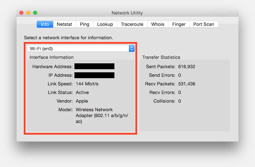This screenshot has height=167, width=255.
Task: Minimize window with the yellow button
Action: [x=28, y=13]
